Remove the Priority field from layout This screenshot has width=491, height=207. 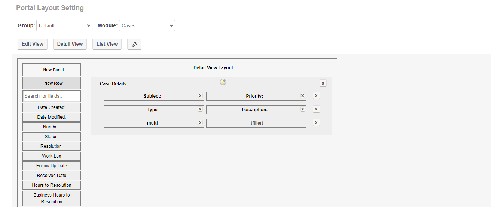coord(302,96)
